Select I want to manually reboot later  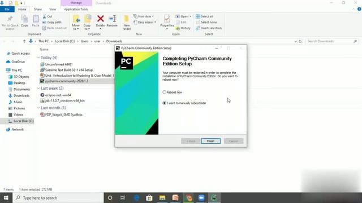164,103
